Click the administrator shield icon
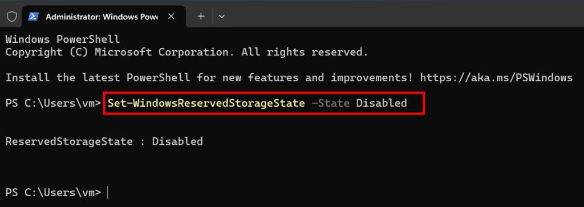Image resolution: width=584 pixels, height=207 pixels. coord(12,17)
